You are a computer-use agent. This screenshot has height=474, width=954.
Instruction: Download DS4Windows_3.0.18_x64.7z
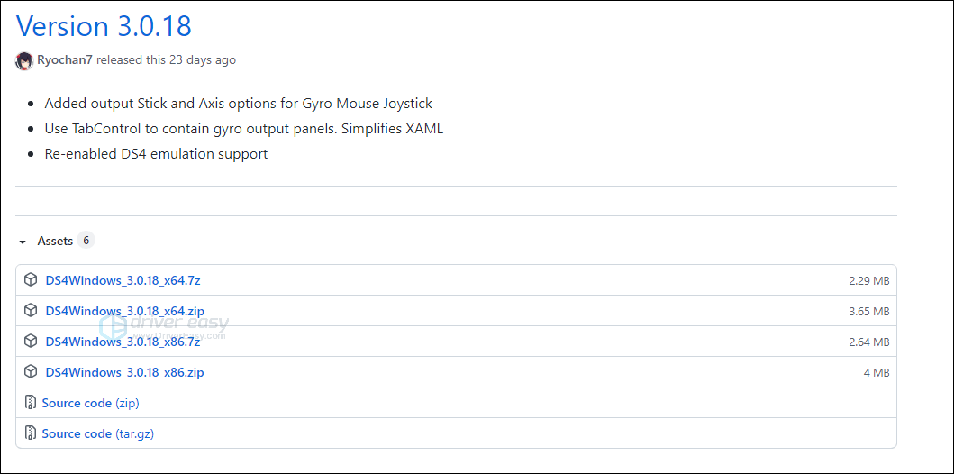(123, 280)
